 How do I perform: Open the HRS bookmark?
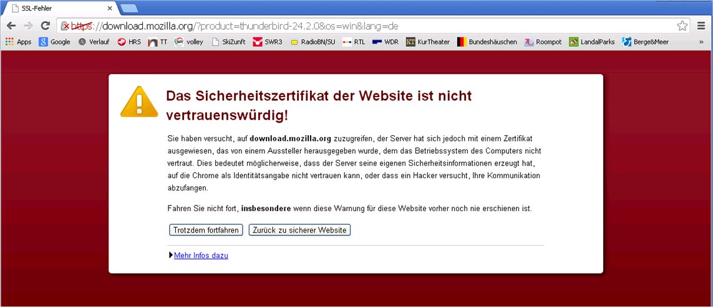[x=129, y=42]
